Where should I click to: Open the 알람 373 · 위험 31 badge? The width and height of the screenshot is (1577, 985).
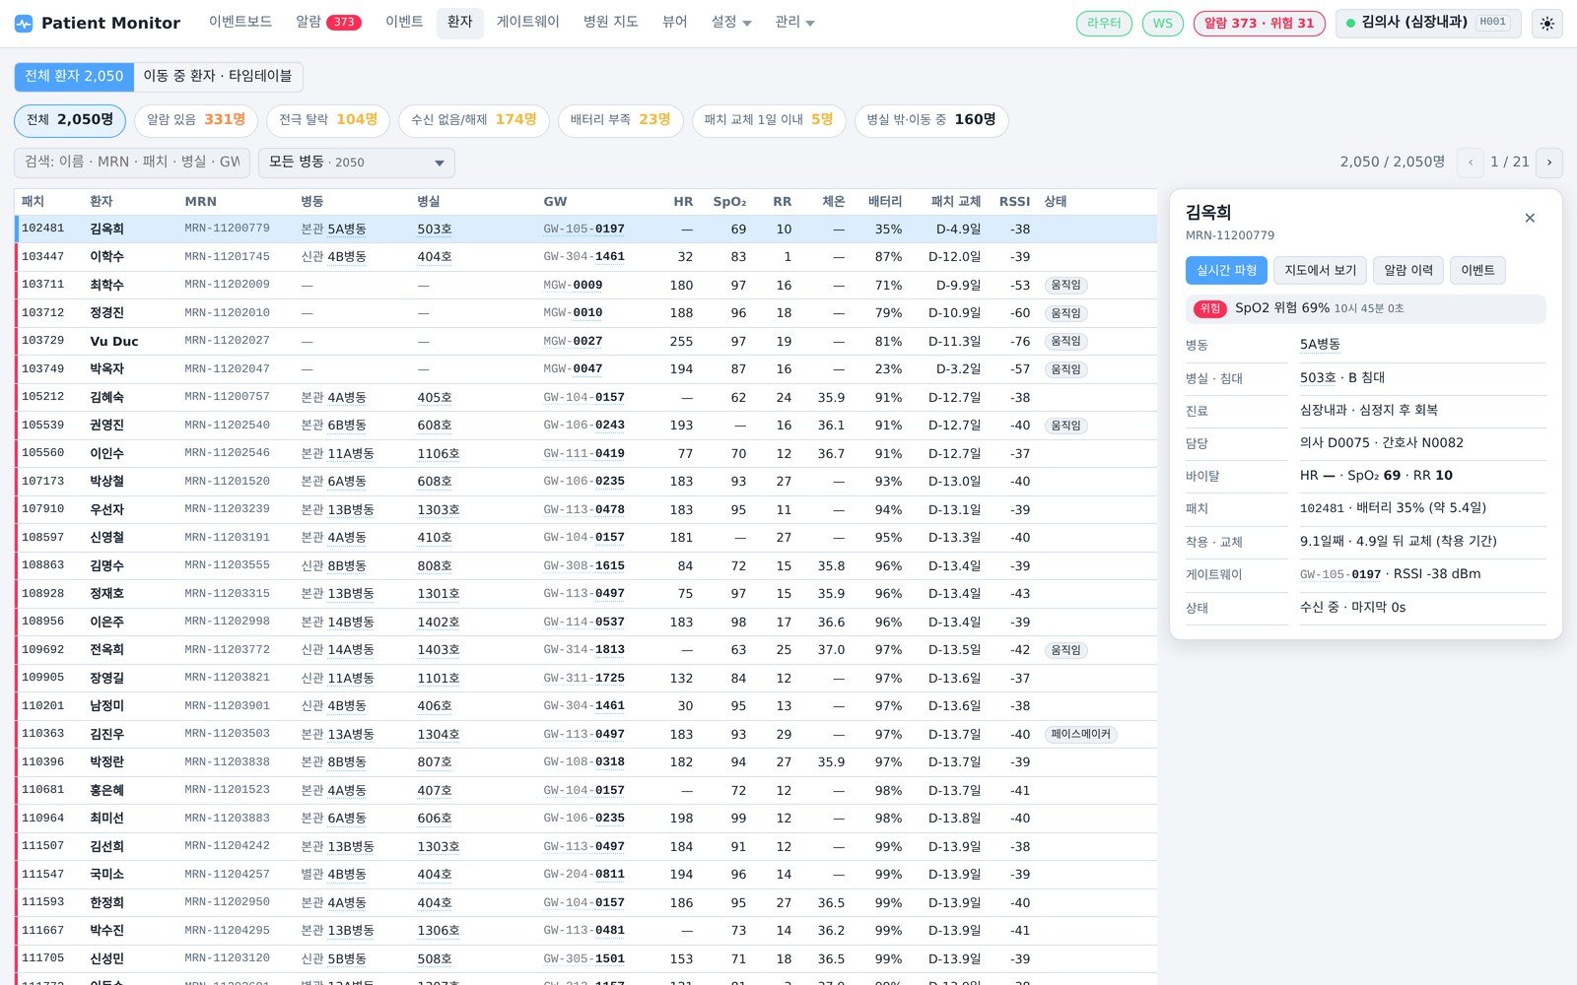pos(1259,24)
